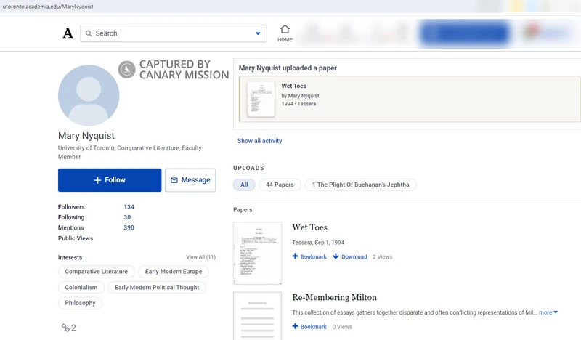The width and height of the screenshot is (581, 340).
Task: Select the Early Modern Europe interest tag
Action: click(x=174, y=272)
